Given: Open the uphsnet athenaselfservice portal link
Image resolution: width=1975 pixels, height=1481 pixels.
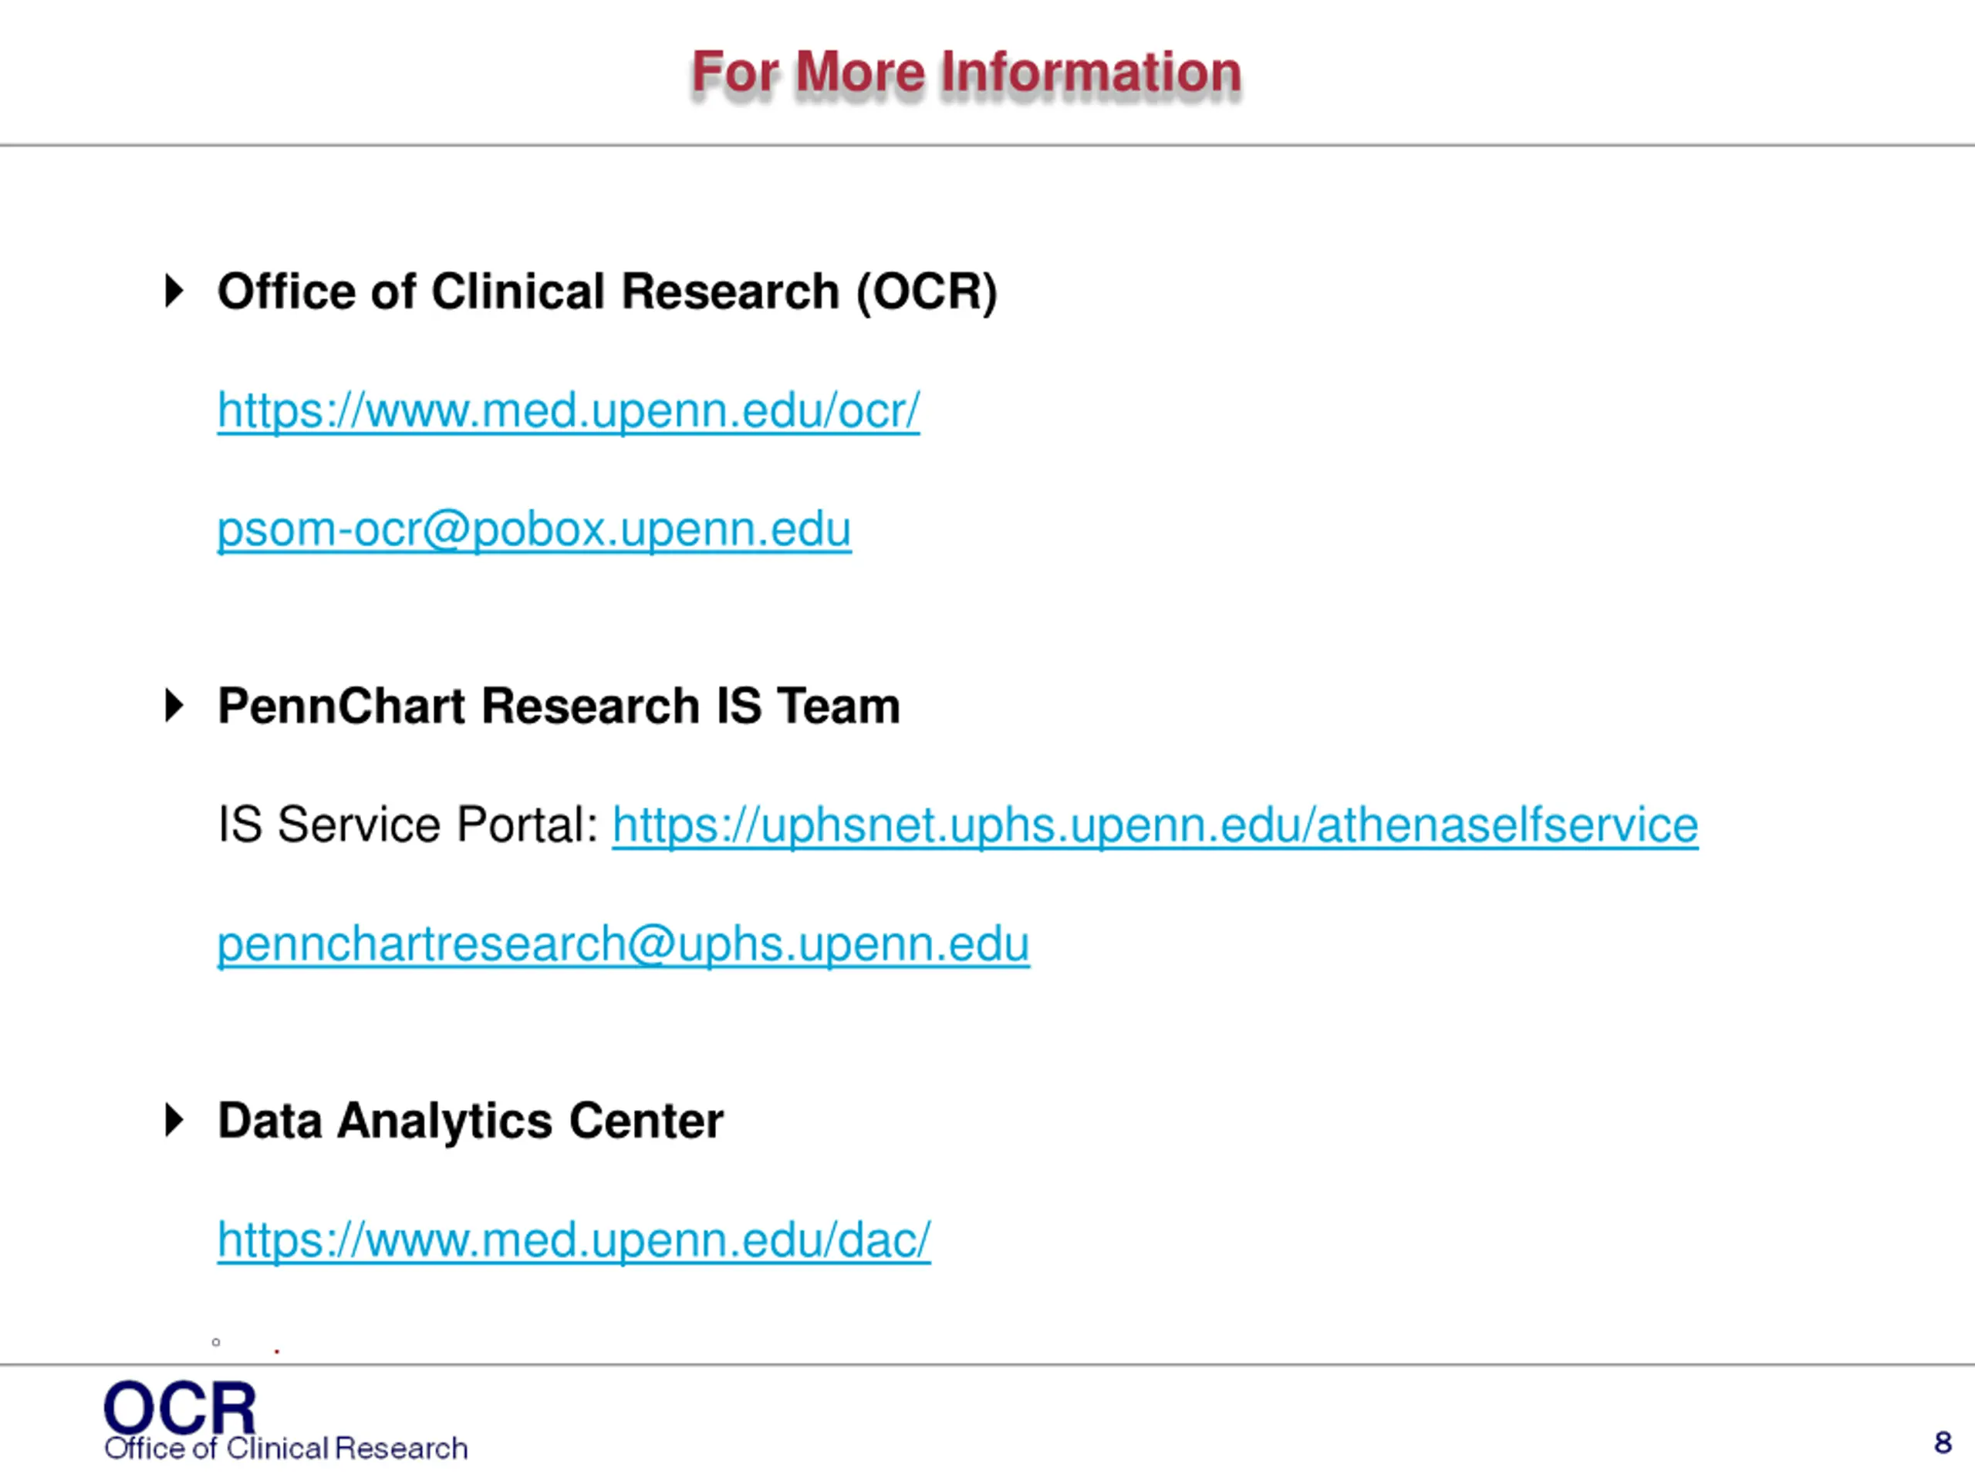Looking at the screenshot, I should [1154, 825].
